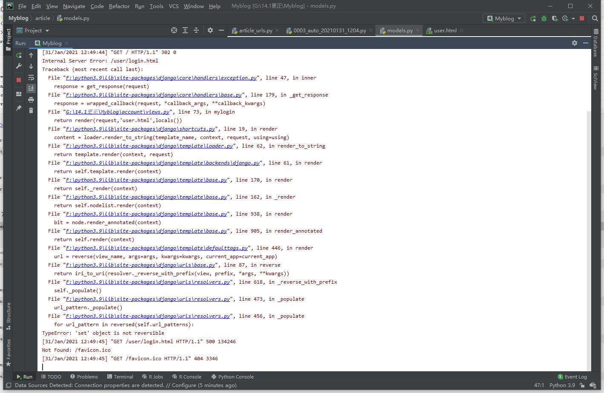The image size is (604, 393).
Task: Open backends\django.py traceback link
Action: [x=163, y=163]
